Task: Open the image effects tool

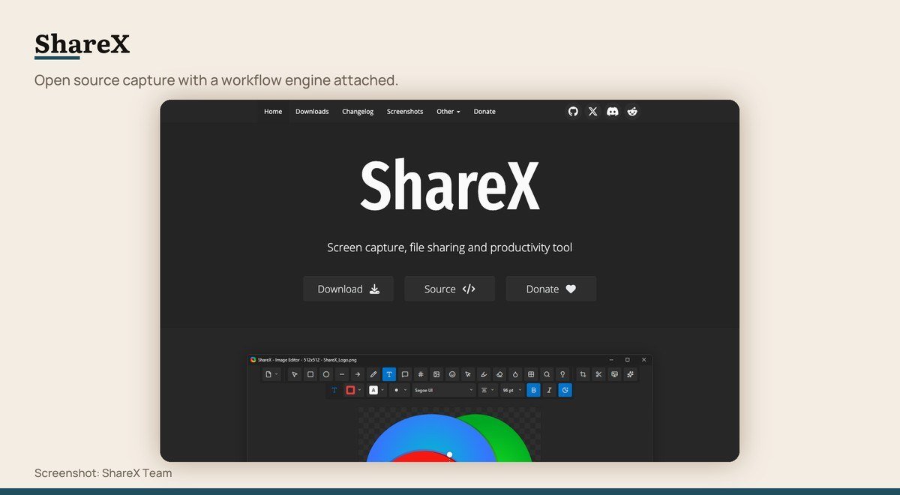Action: tap(614, 374)
